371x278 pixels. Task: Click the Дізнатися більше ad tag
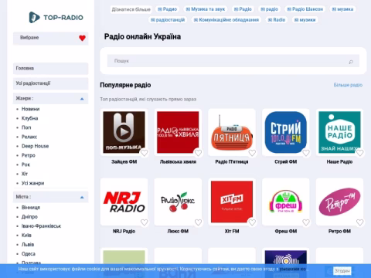[131, 9]
